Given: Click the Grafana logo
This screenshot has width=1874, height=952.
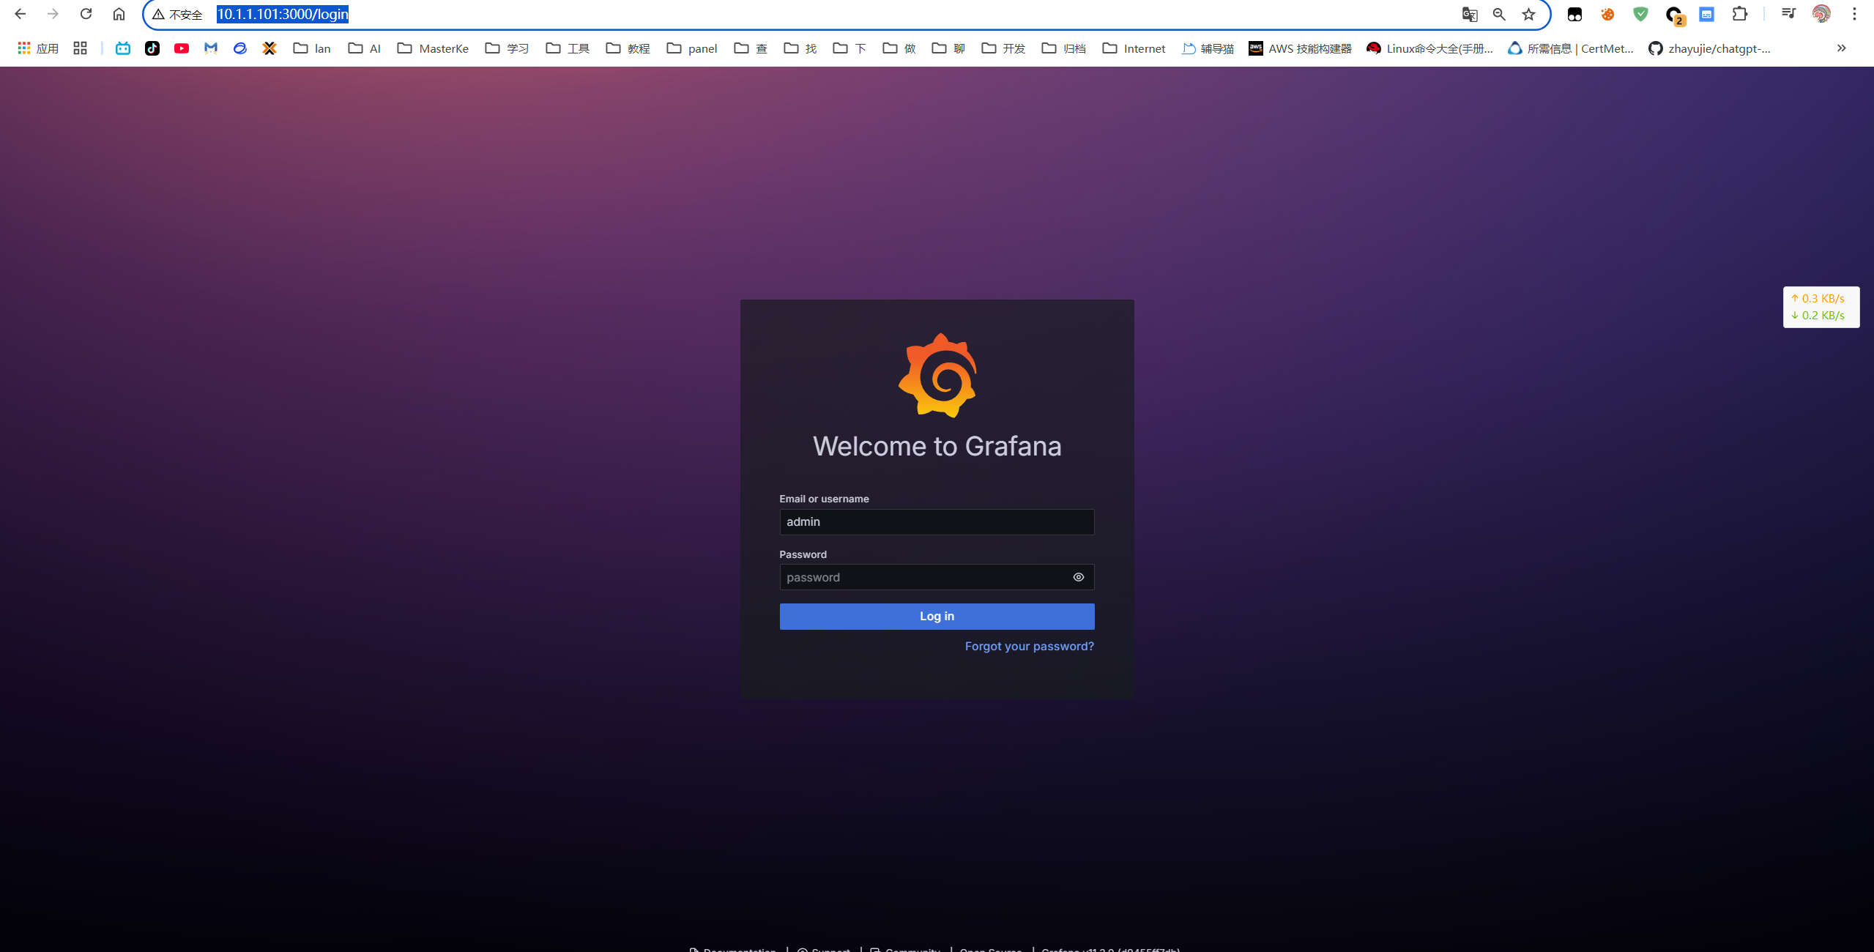Looking at the screenshot, I should click(x=937, y=375).
